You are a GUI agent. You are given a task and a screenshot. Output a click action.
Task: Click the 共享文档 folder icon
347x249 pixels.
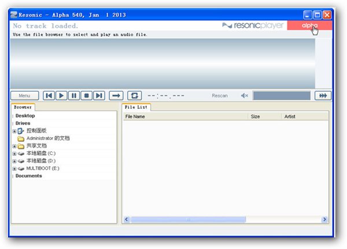click(21, 146)
